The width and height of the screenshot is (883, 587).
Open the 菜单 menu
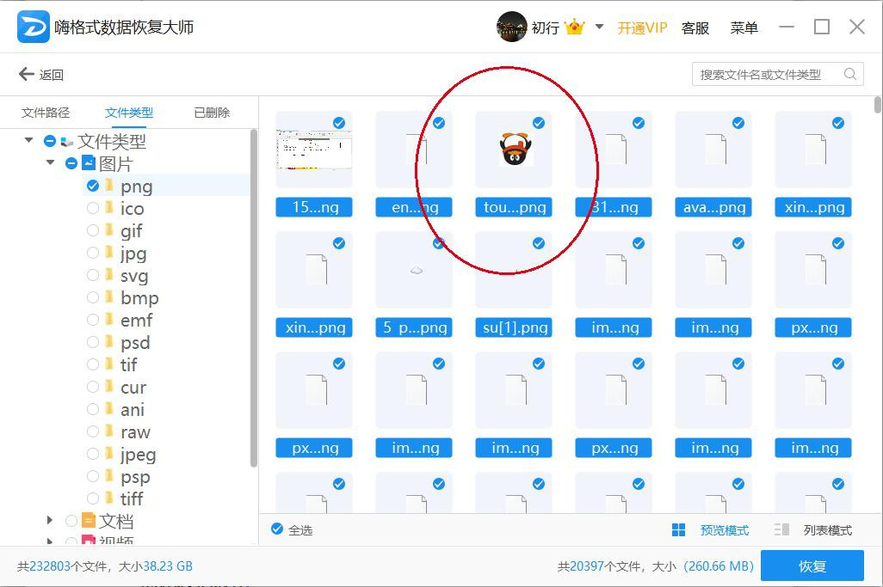[x=744, y=28]
